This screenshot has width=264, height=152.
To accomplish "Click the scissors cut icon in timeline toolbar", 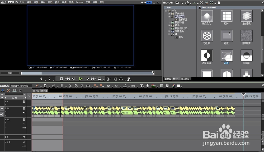I will click(x=70, y=86).
